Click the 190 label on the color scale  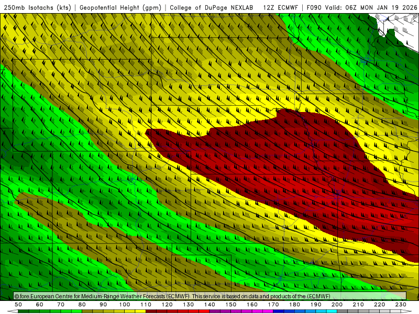[x=316, y=305]
